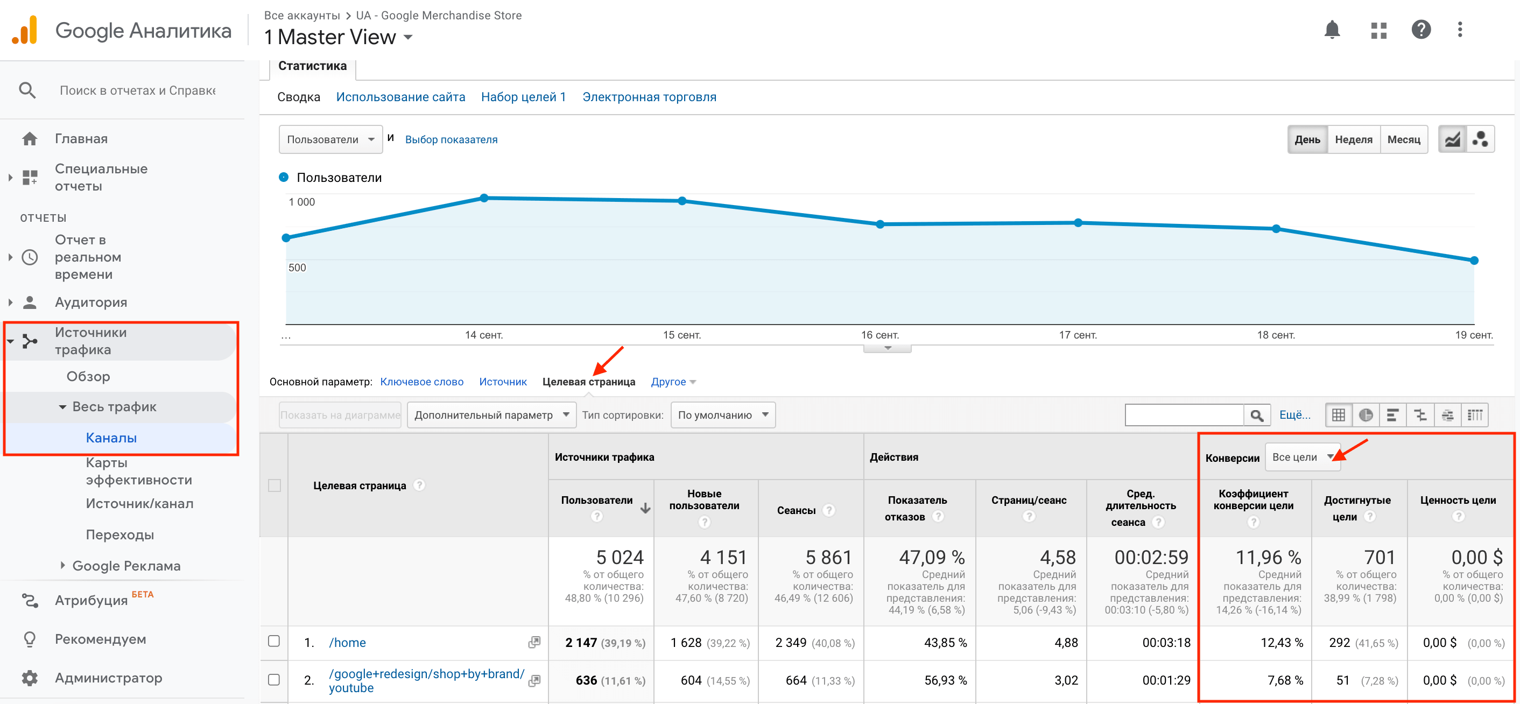This screenshot has width=1520, height=704.
Task: Click the 16 сент. data point on chart
Action: 880,224
